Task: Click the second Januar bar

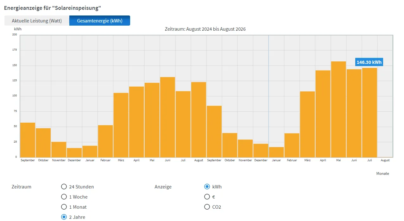Action: coord(276,152)
